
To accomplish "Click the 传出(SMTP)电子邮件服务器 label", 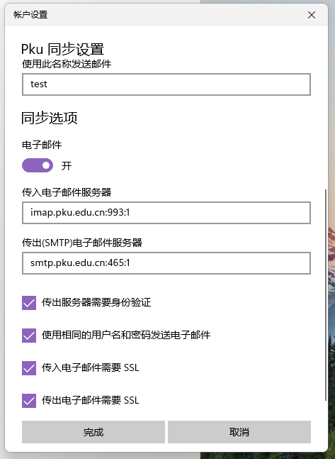I will tap(82, 243).
